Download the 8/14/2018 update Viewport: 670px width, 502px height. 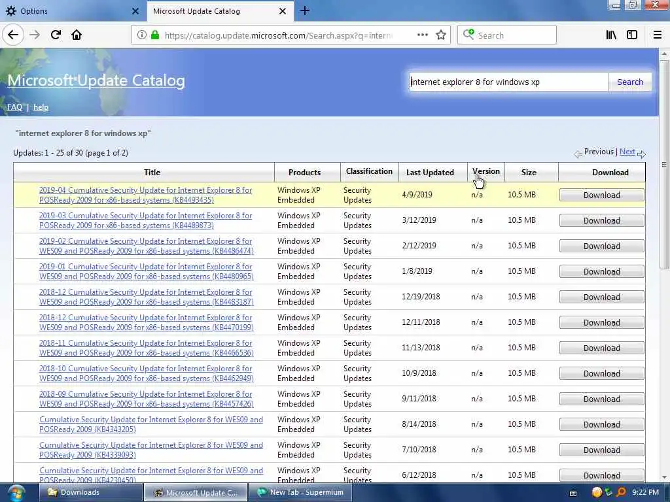pos(601,425)
